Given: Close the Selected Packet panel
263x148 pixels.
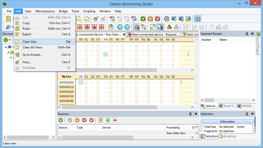Looking at the screenshot, I should 252,34.
